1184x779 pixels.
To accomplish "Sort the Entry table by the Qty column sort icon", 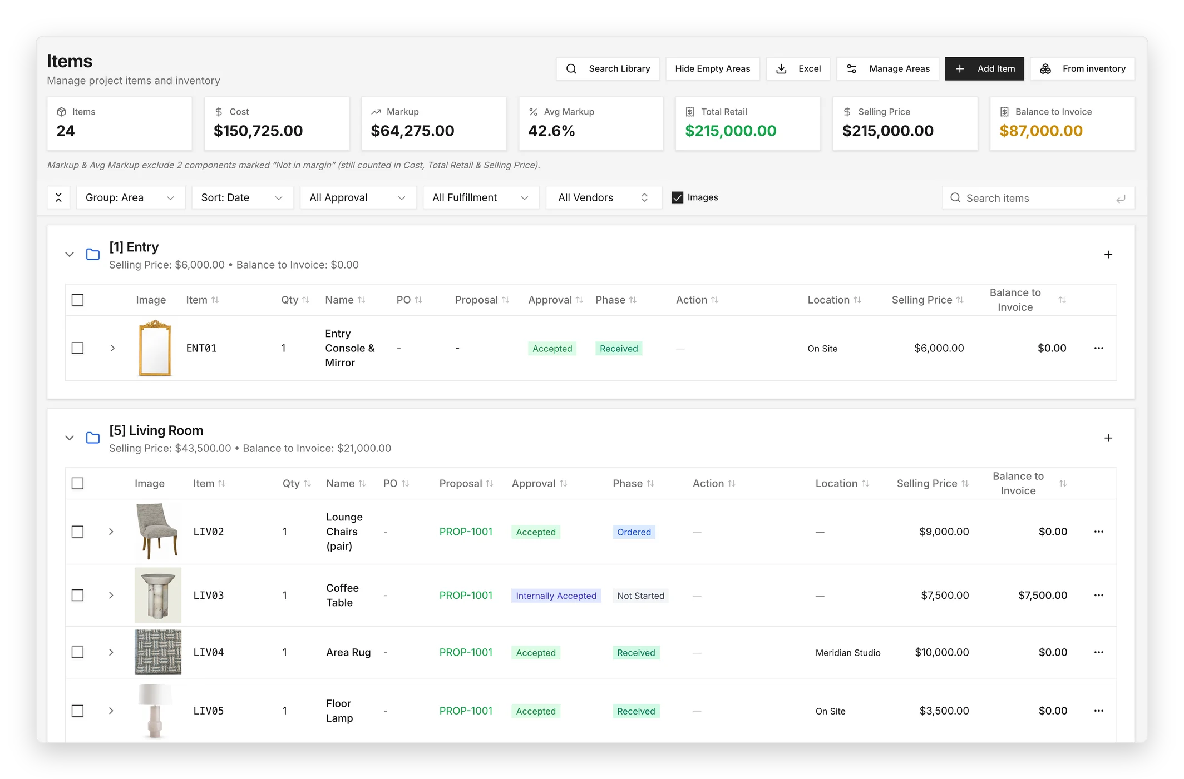I will pos(306,300).
